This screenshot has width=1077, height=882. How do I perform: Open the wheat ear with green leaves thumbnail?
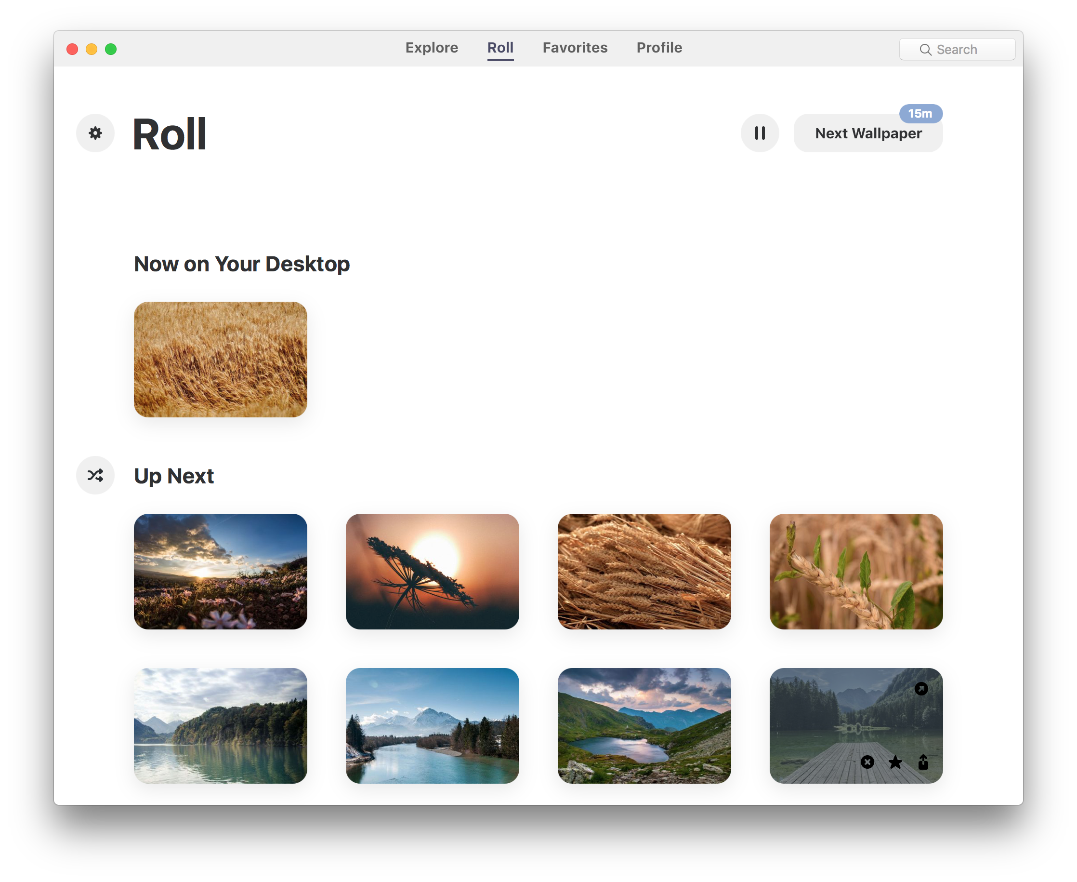[x=855, y=572]
